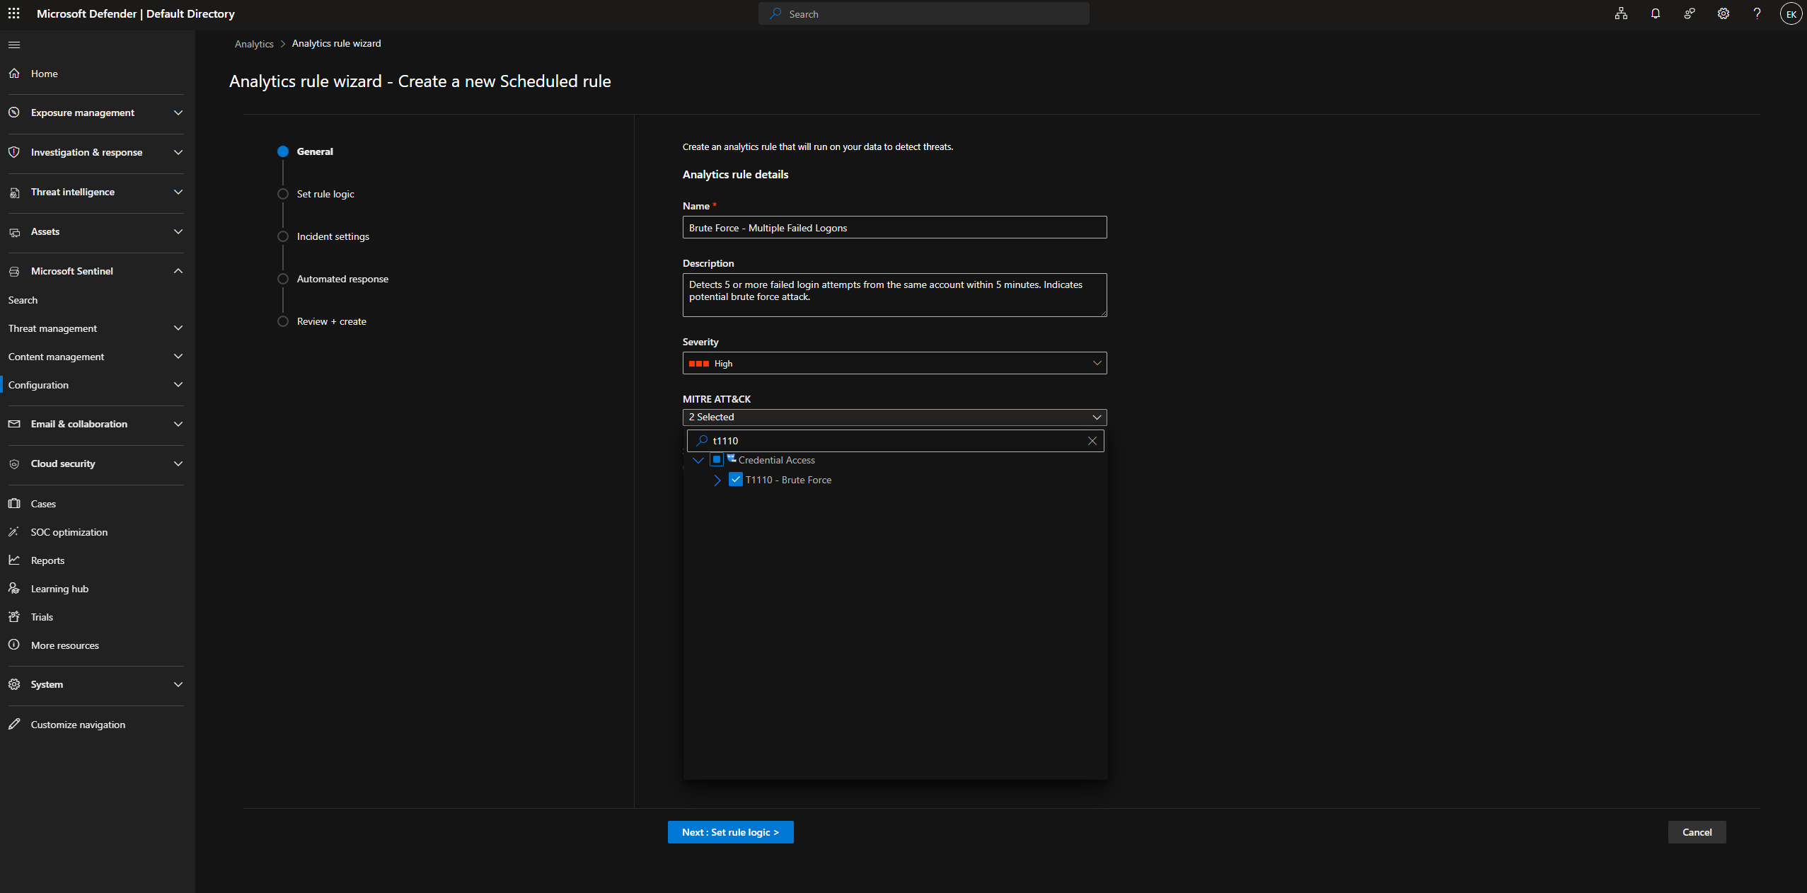This screenshot has height=893, width=1807.
Task: Collapse navigation with hamburger menu icon
Action: pos(14,45)
